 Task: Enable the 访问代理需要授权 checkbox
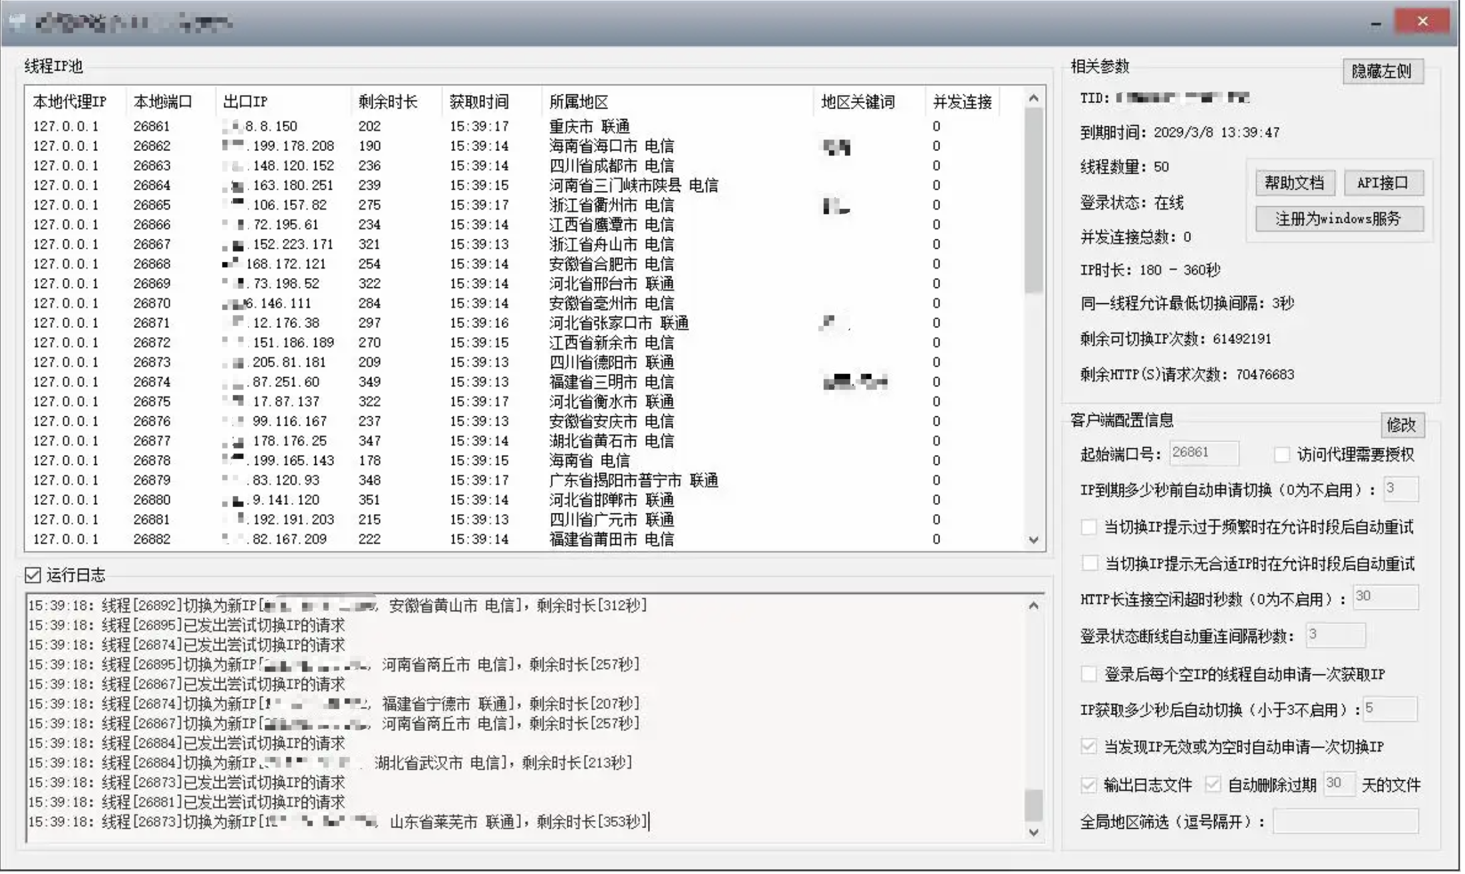coord(1281,454)
